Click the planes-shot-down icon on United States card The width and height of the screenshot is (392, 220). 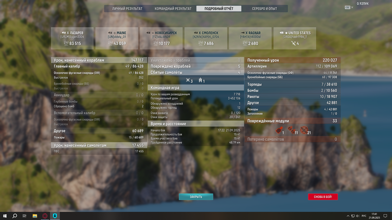(x=294, y=43)
